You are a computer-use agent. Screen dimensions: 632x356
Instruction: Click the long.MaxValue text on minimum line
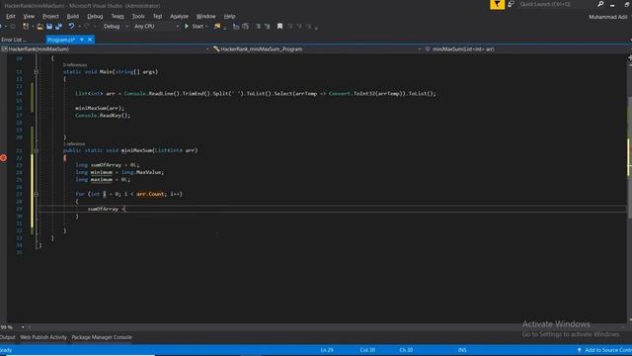tap(141, 172)
